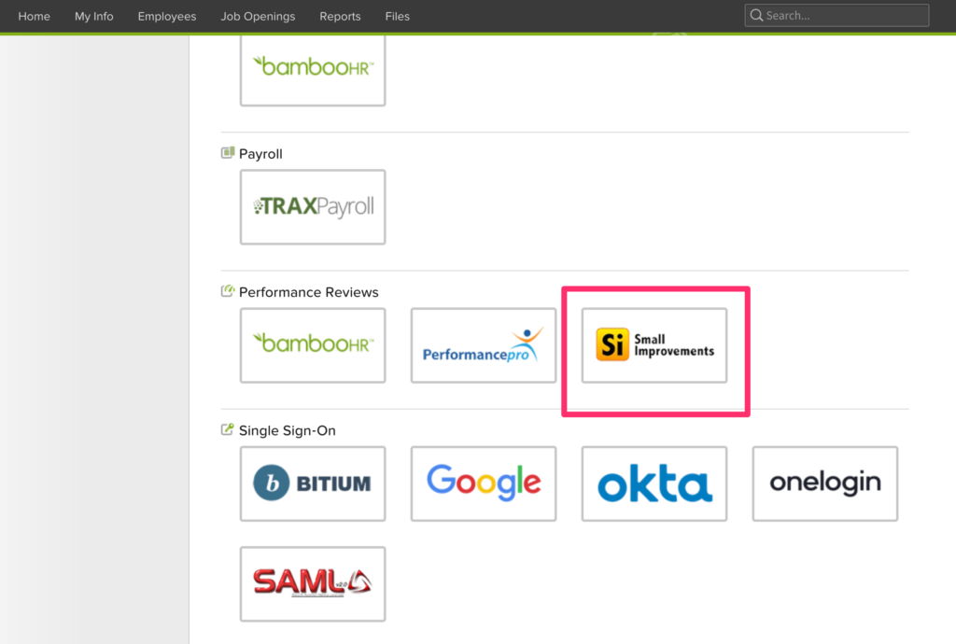The width and height of the screenshot is (956, 644).
Task: Open the BambooHR tile above Payroll section
Action: point(313,70)
